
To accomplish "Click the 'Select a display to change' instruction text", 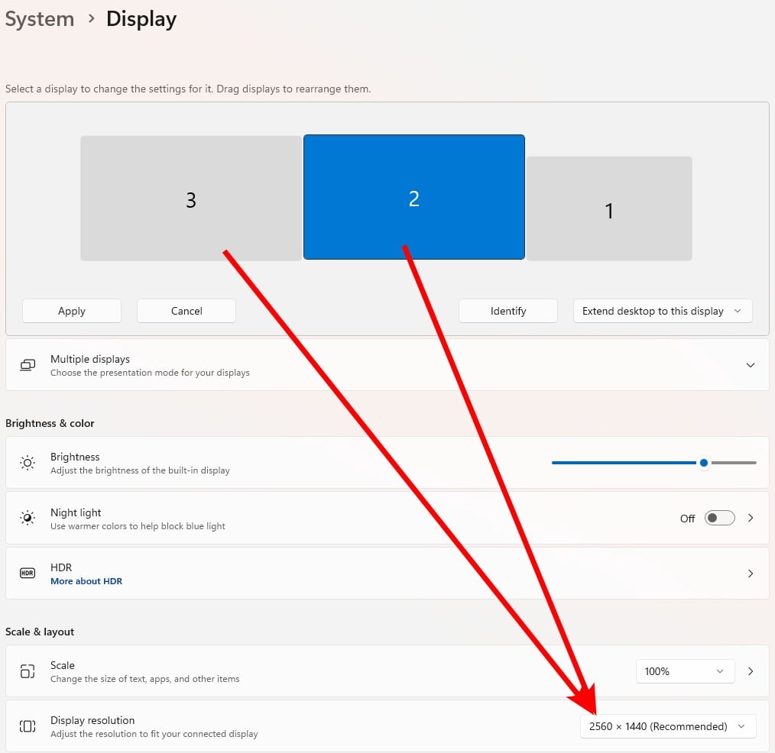I will coord(188,89).
